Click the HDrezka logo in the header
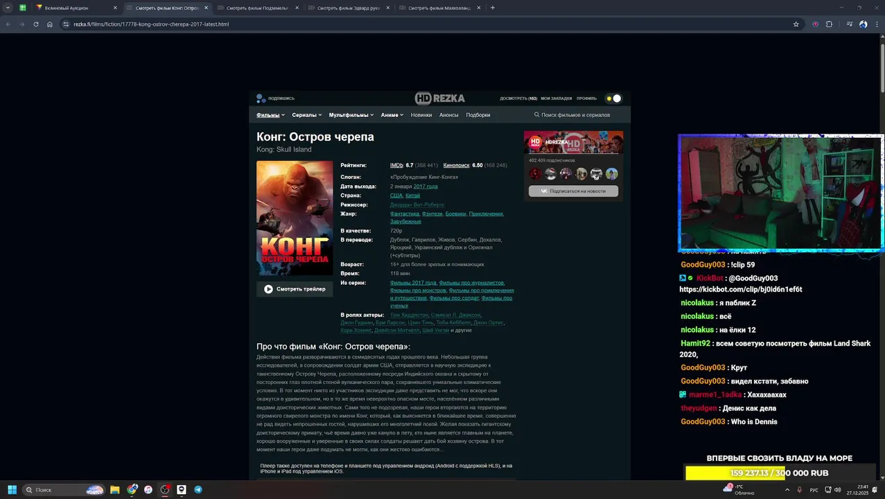Screen dimensions: 885x499 click(439, 98)
